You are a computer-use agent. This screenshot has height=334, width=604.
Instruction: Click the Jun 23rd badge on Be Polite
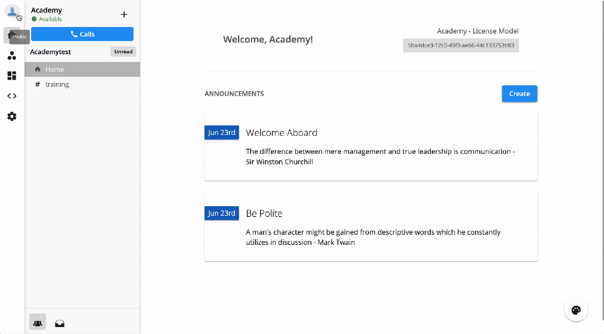tap(222, 213)
